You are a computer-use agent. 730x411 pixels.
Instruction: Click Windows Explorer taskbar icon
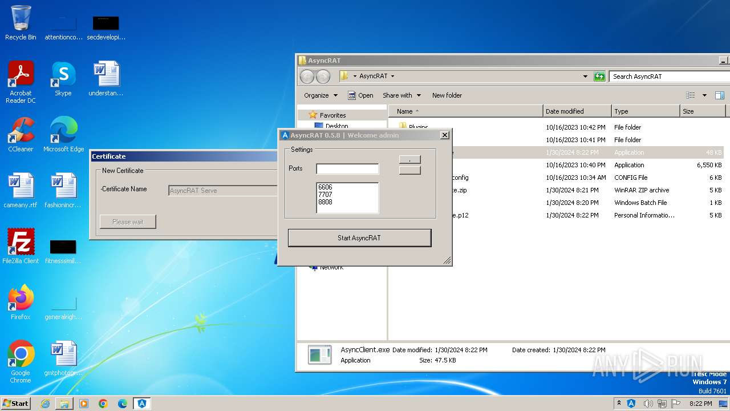pos(64,404)
